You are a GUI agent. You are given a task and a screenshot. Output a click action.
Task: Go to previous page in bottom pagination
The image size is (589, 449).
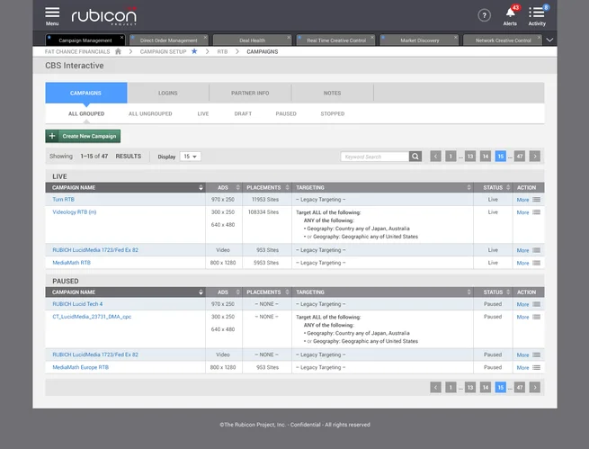pyautogui.click(x=436, y=387)
